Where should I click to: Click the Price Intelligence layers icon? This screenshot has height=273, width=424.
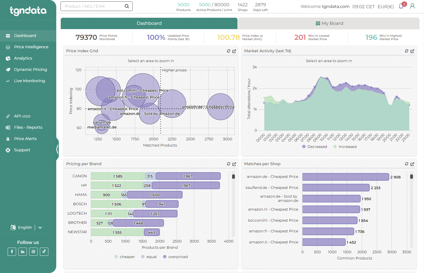click(x=8, y=47)
